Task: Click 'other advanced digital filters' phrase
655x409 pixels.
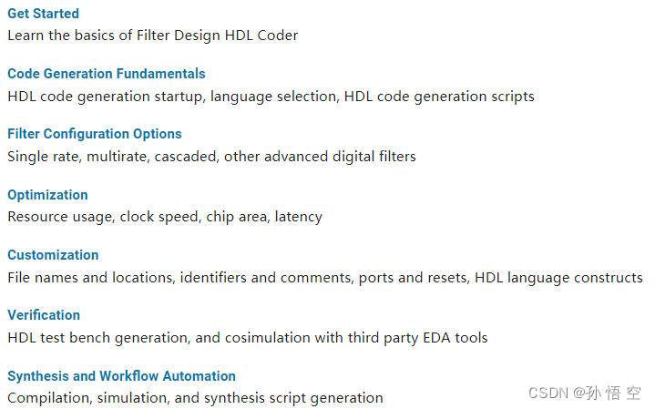Action: 320,157
